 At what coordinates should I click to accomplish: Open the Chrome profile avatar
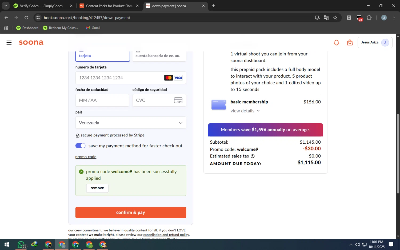click(384, 18)
